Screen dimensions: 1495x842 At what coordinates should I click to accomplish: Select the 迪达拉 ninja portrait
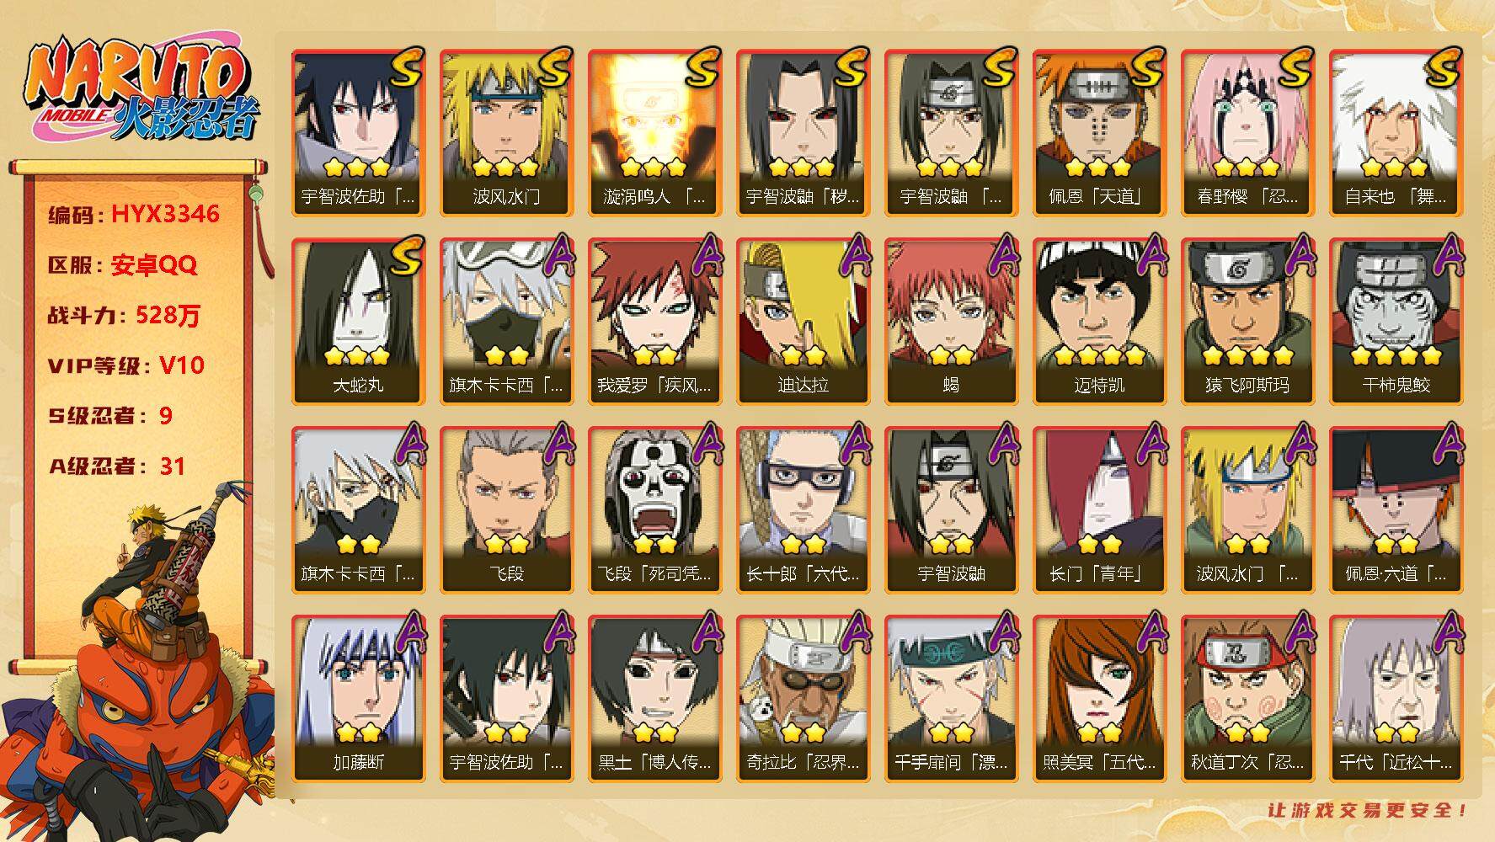pyautogui.click(x=803, y=321)
